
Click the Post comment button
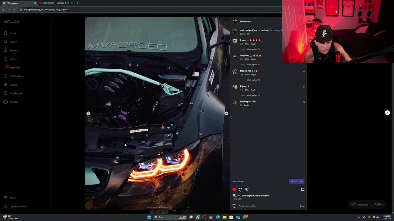pos(302,206)
